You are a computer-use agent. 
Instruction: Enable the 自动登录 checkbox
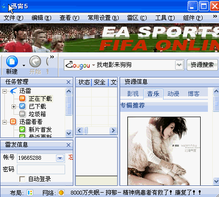22,179
